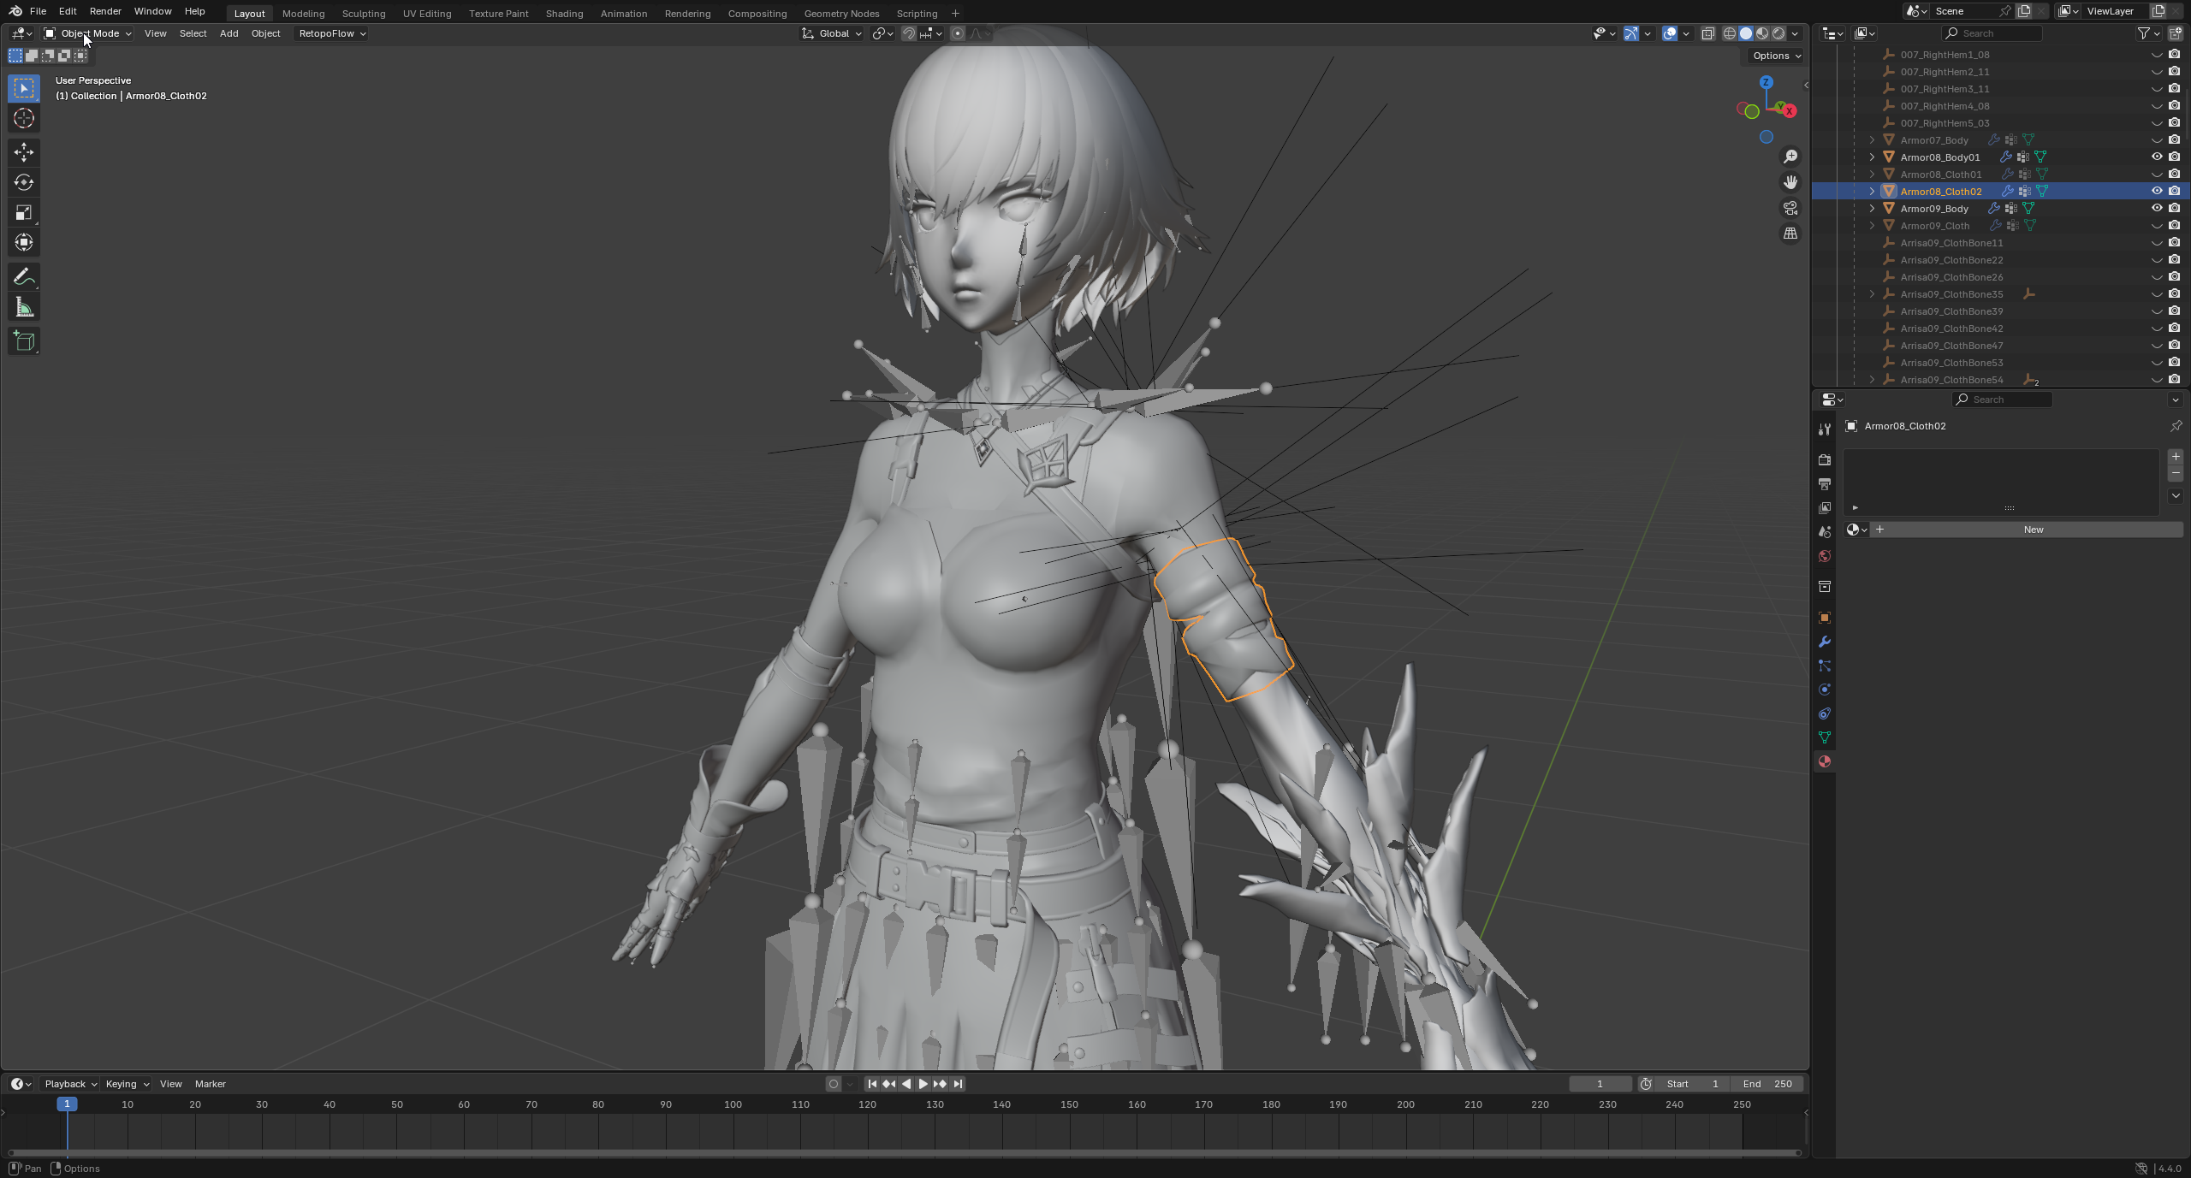
Task: Open the RetopoFlow dropdown menu
Action: 332,33
